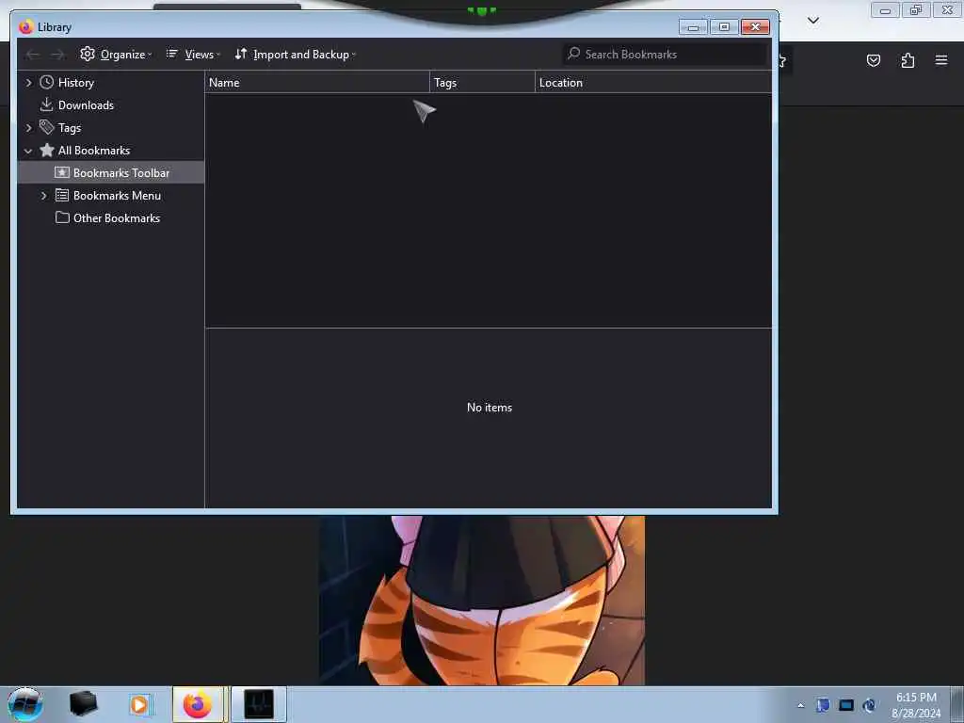This screenshot has height=723, width=964.
Task: Switch to Firefox in the taskbar
Action: [x=198, y=704]
